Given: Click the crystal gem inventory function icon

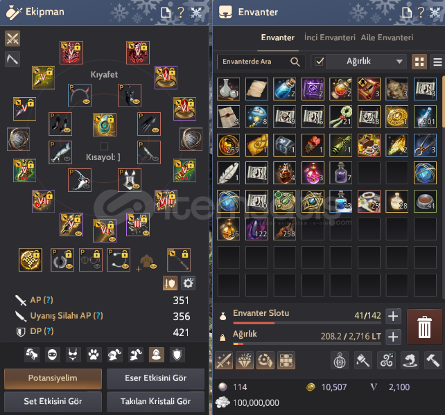Looking at the screenshot, I should click(245, 360).
